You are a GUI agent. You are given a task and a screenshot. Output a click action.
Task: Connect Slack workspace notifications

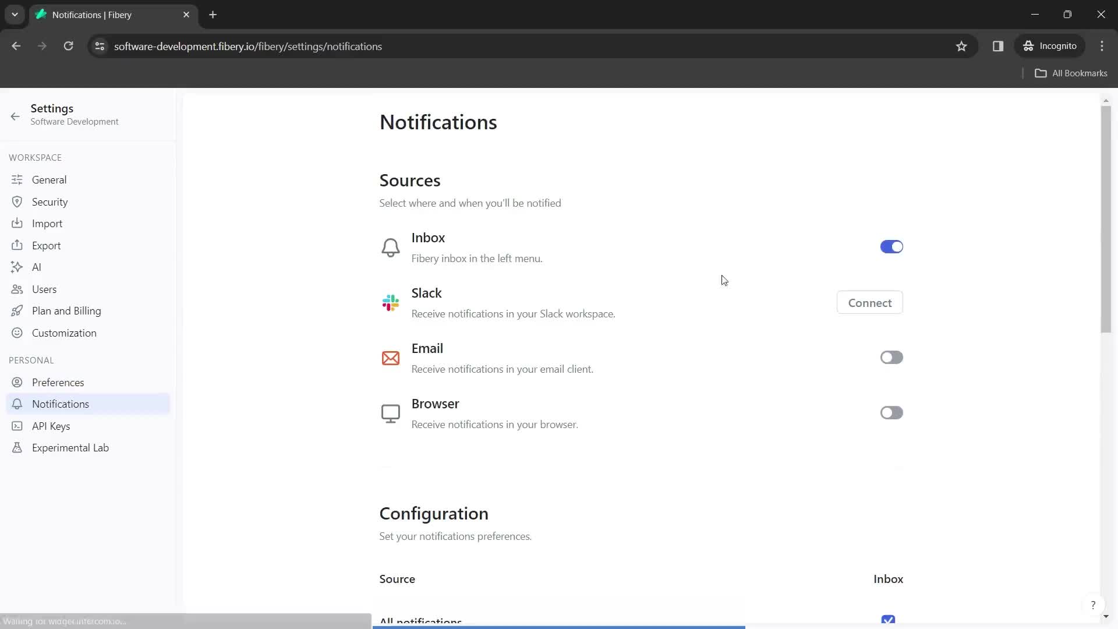869,302
